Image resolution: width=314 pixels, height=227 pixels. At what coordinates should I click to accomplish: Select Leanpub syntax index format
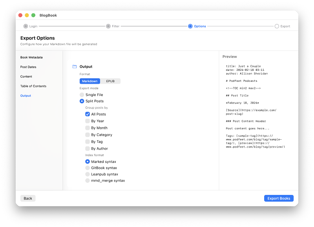coord(87,174)
